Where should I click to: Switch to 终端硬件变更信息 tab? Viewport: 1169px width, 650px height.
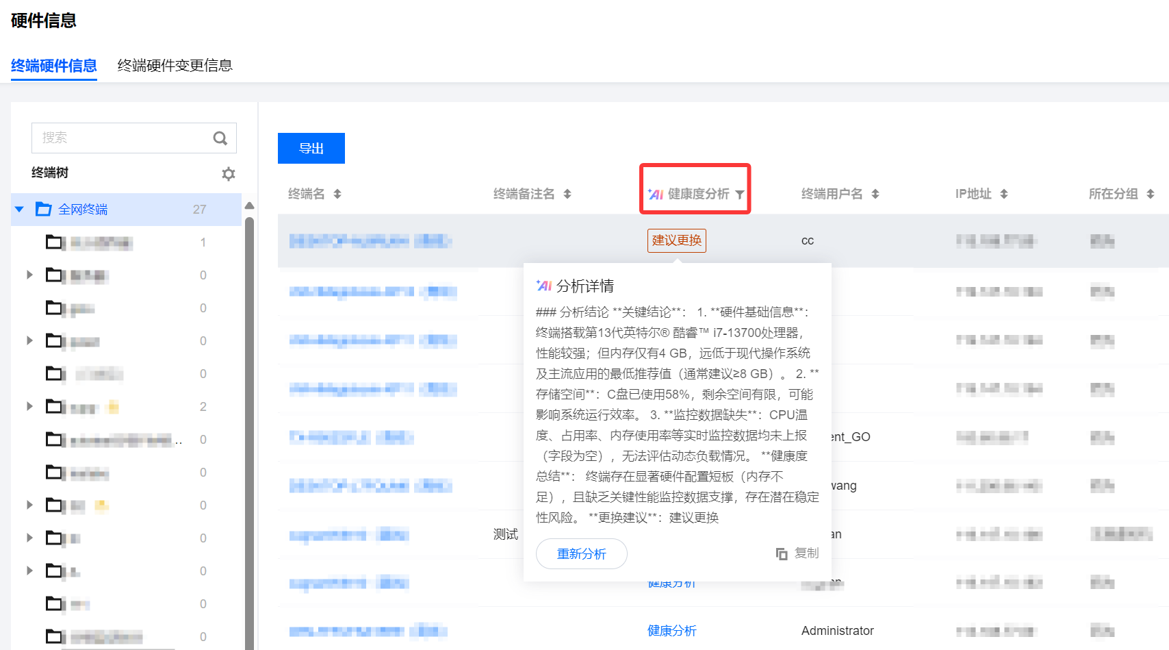(x=175, y=66)
